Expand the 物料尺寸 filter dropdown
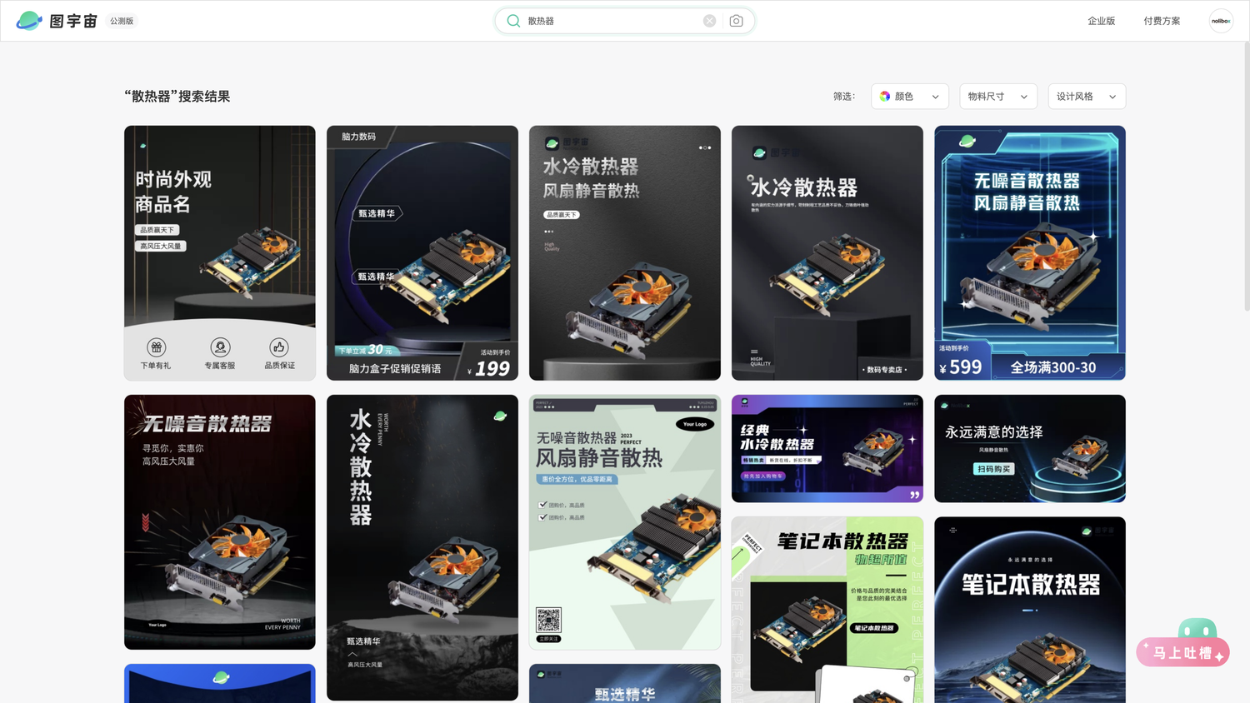 click(x=998, y=97)
